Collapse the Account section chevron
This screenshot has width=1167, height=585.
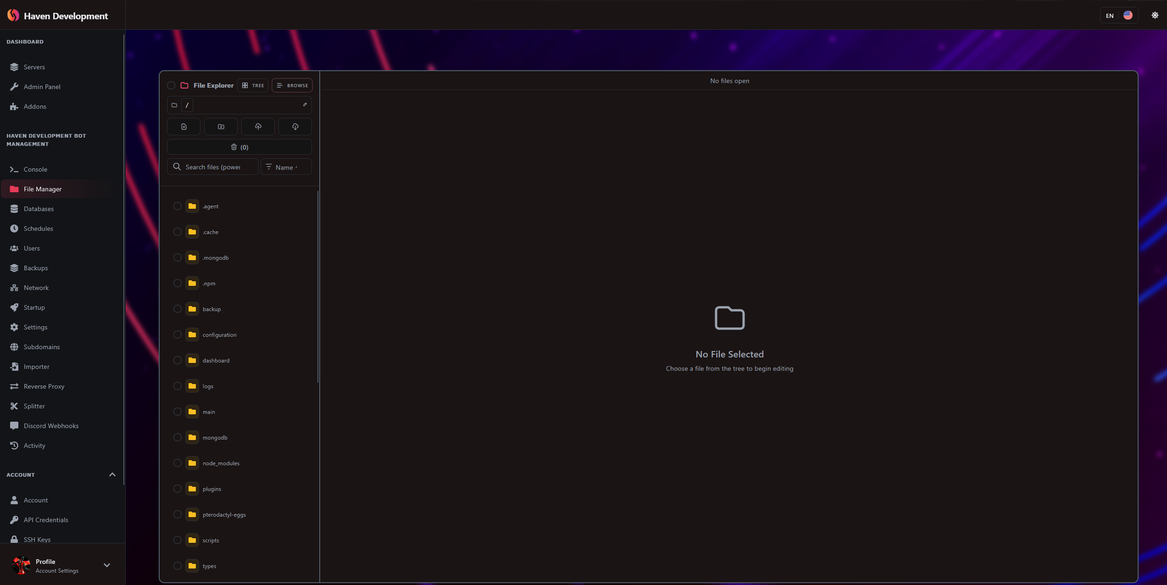pyautogui.click(x=112, y=474)
